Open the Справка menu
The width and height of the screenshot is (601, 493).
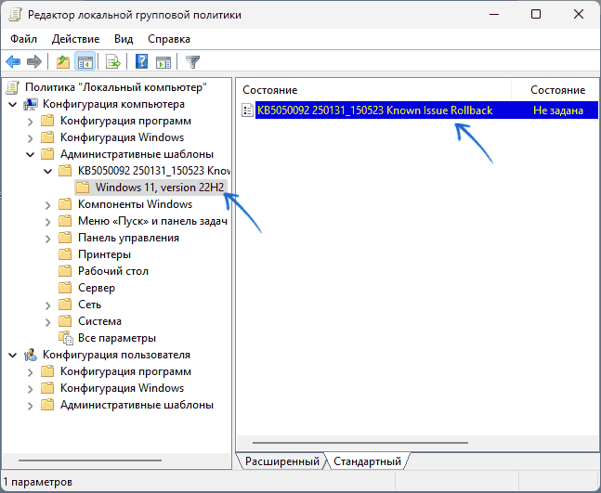[x=169, y=39]
